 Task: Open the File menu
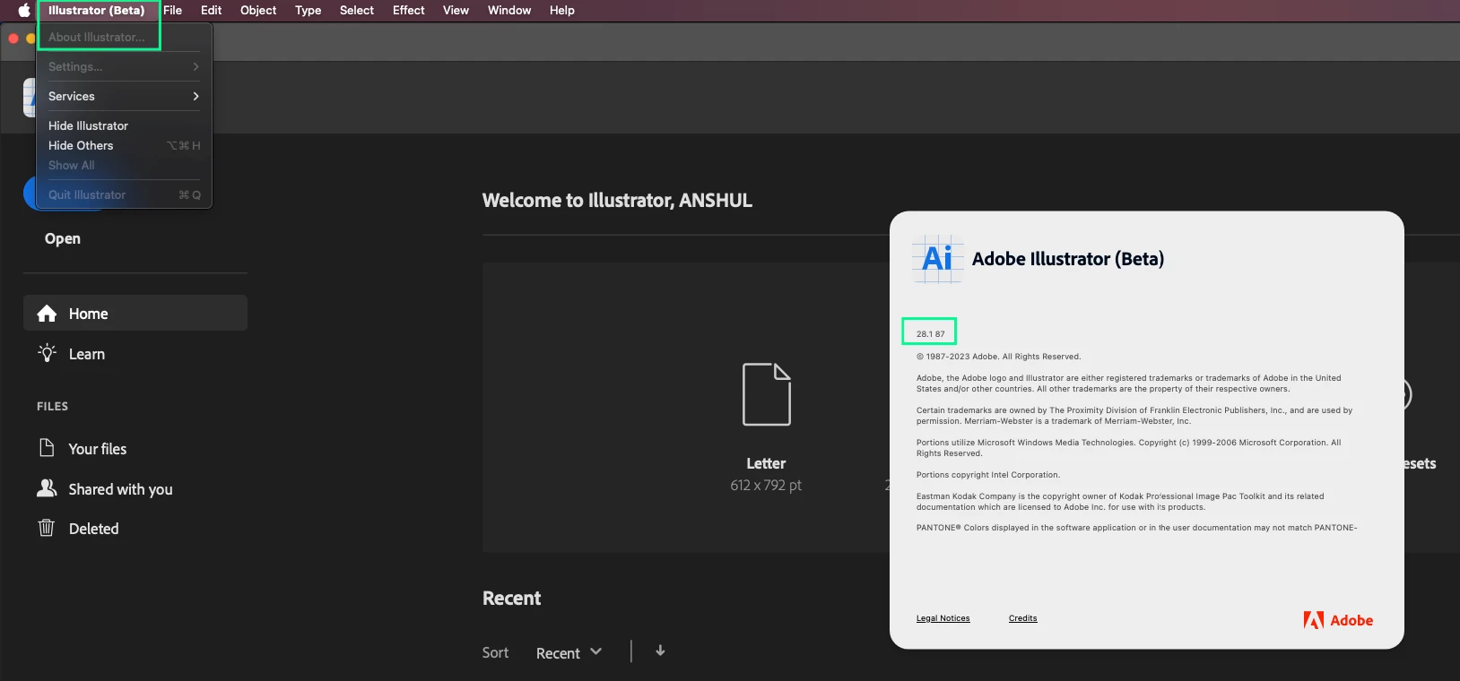172,11
